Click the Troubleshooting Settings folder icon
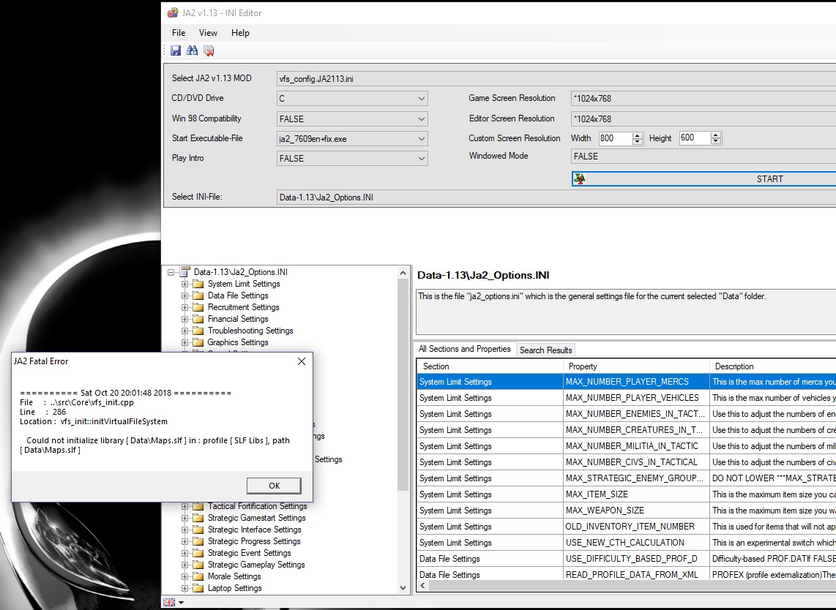The width and height of the screenshot is (836, 610). [x=198, y=331]
